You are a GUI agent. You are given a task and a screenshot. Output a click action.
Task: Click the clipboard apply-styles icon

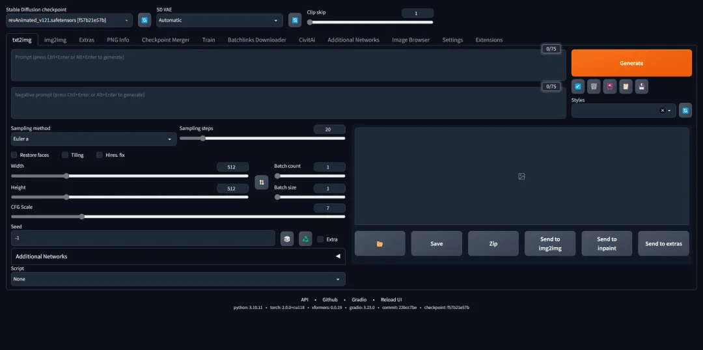626,87
